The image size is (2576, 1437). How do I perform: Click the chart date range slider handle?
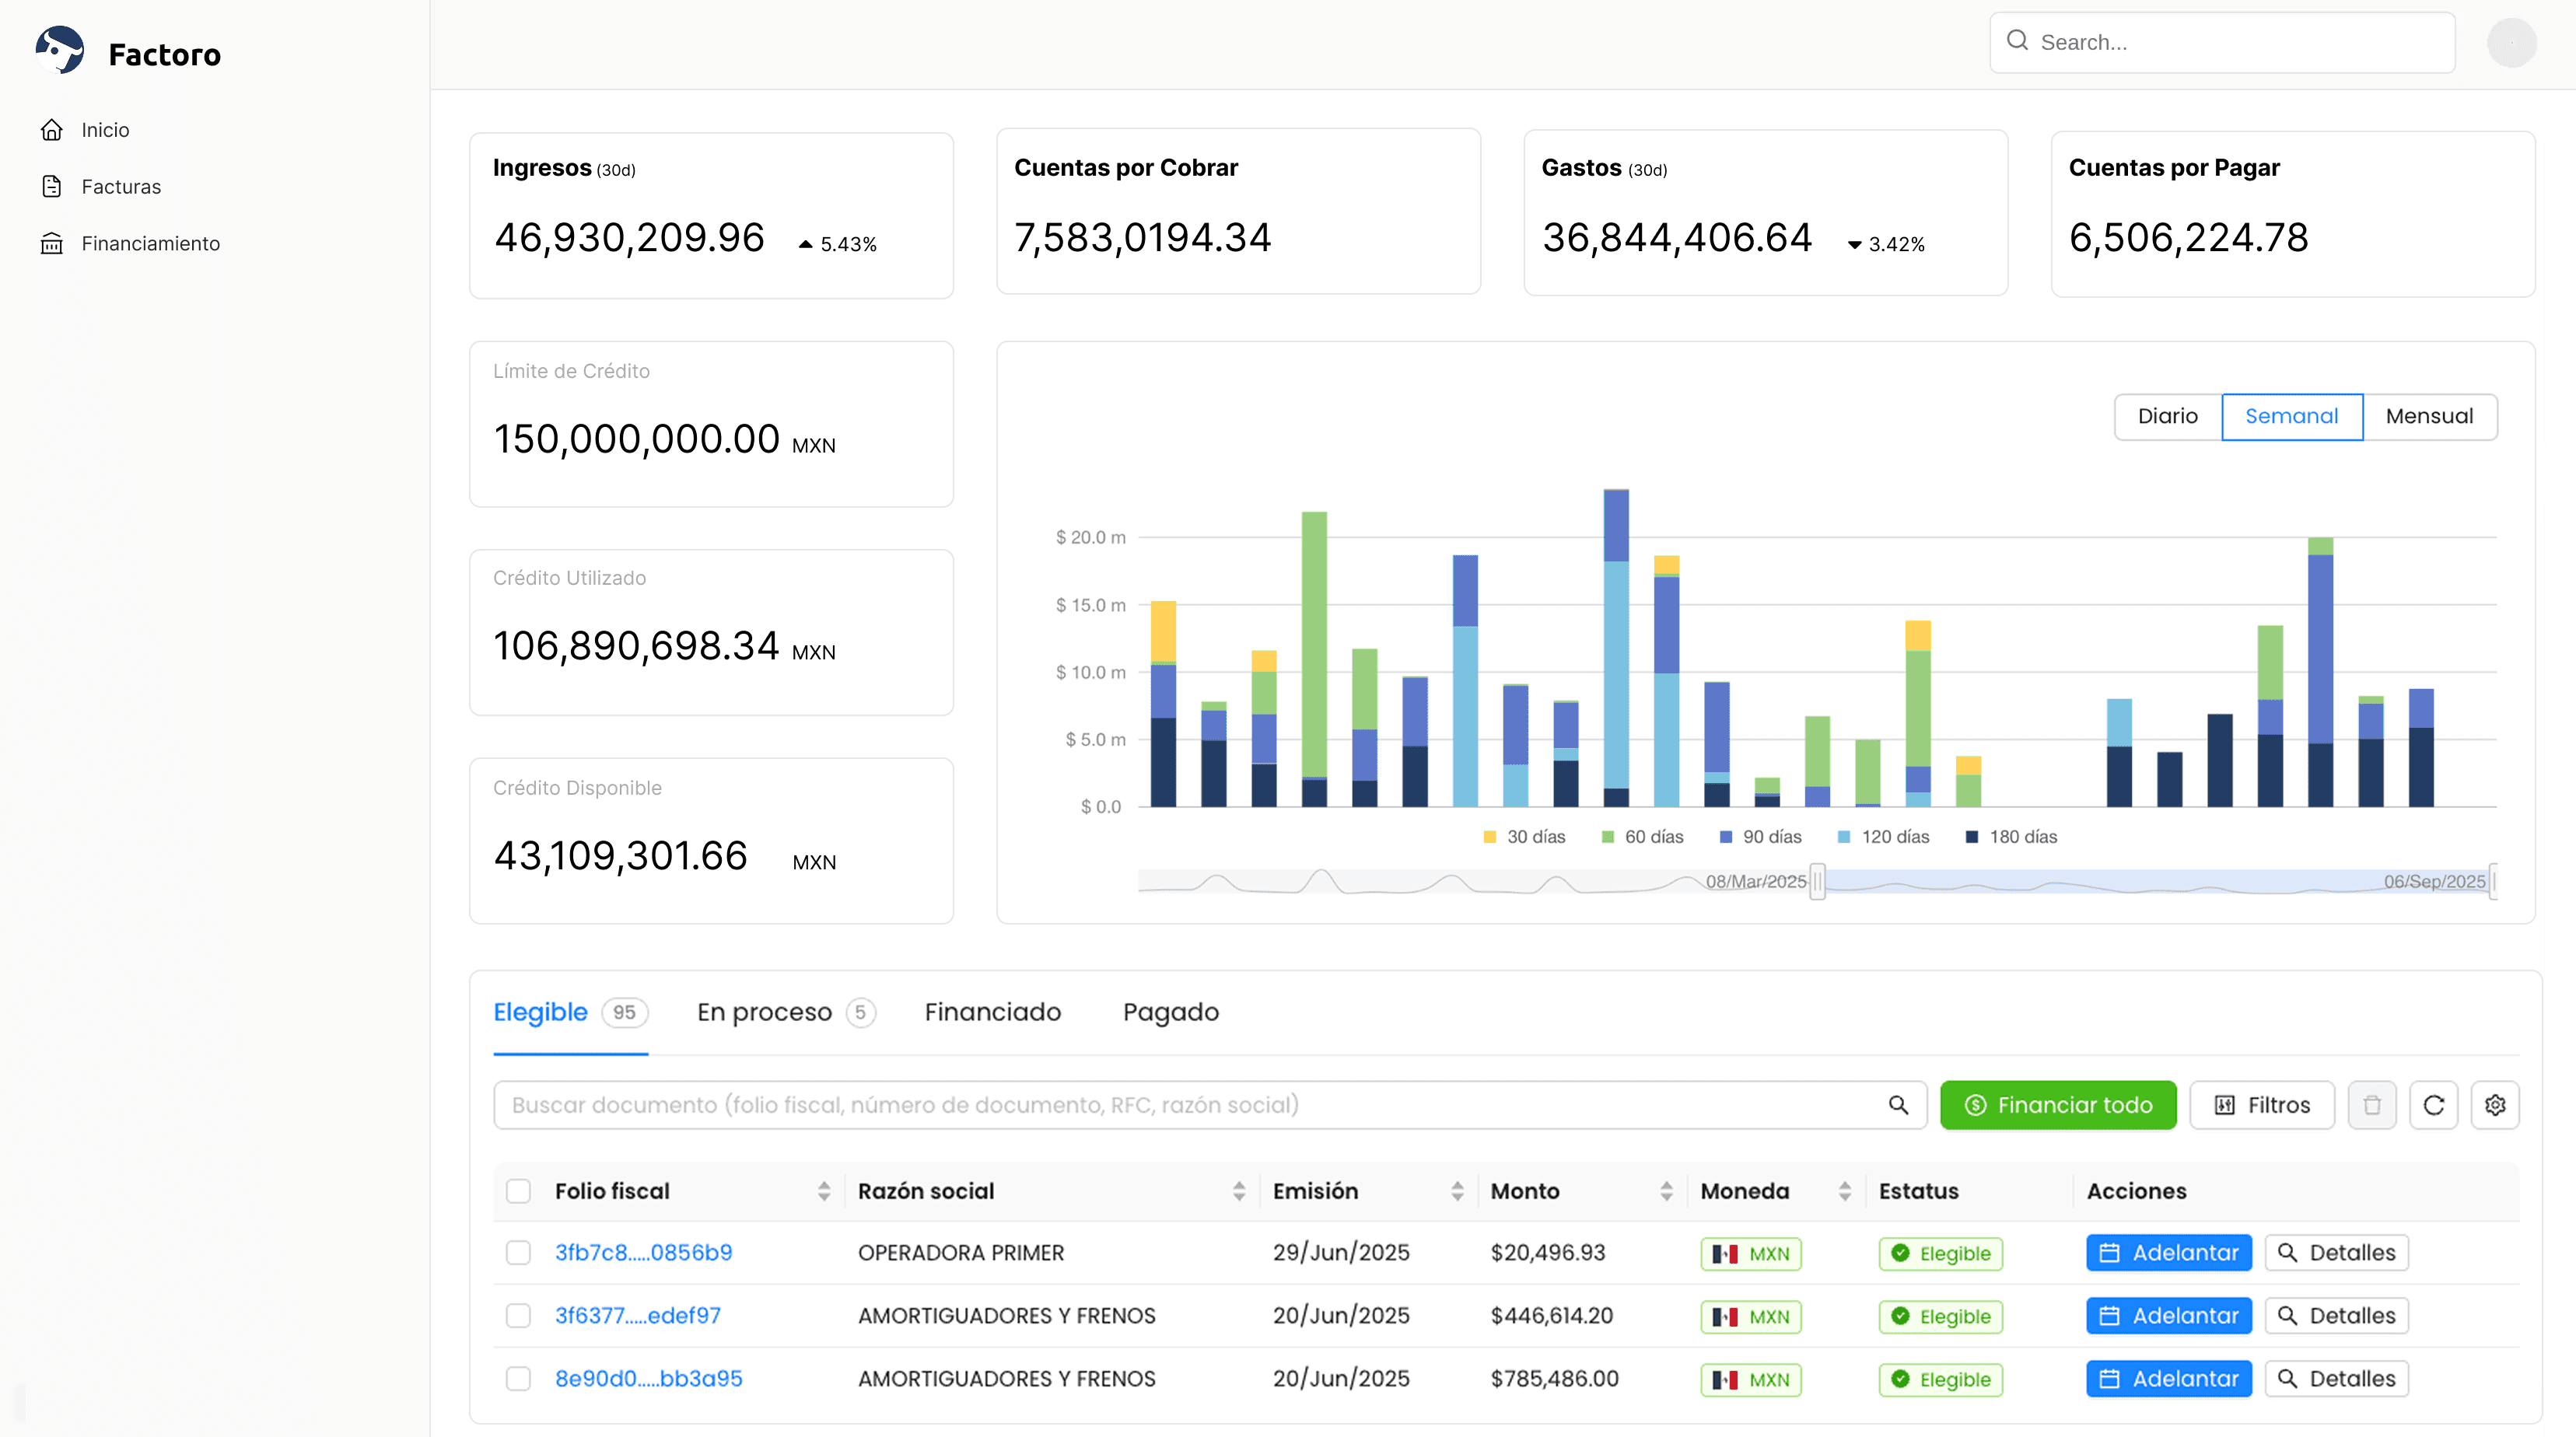(x=1817, y=882)
